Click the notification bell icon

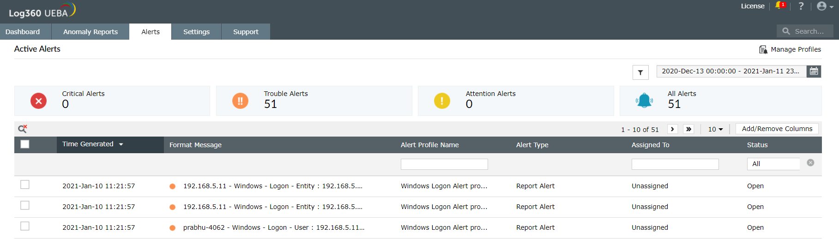[780, 6]
